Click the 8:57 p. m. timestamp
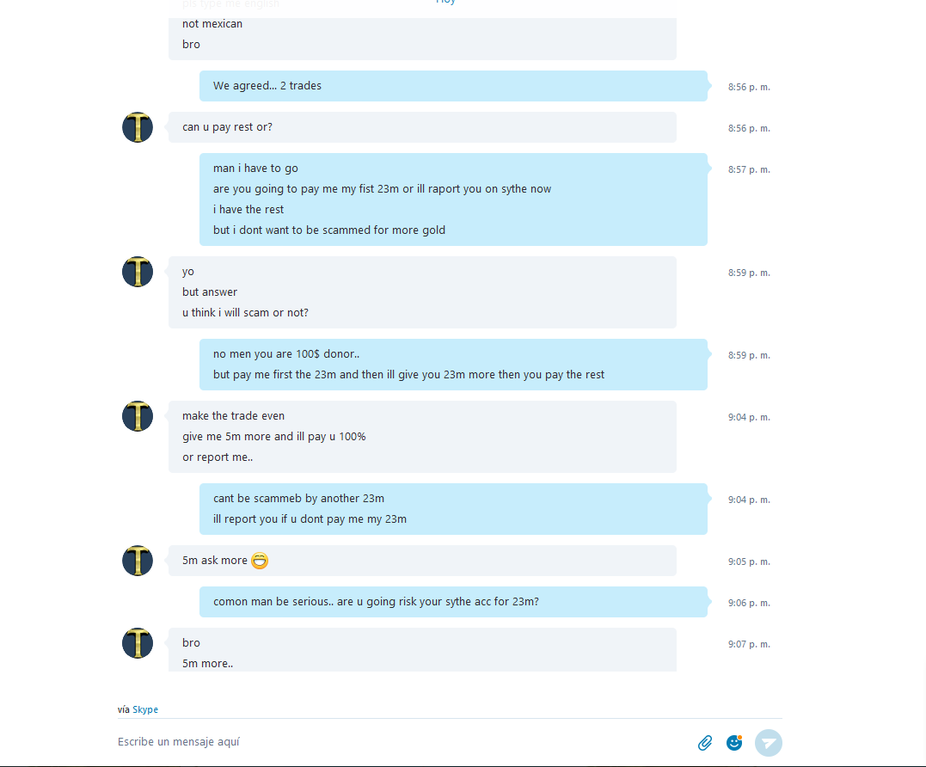Image resolution: width=926 pixels, height=767 pixels. [x=749, y=169]
